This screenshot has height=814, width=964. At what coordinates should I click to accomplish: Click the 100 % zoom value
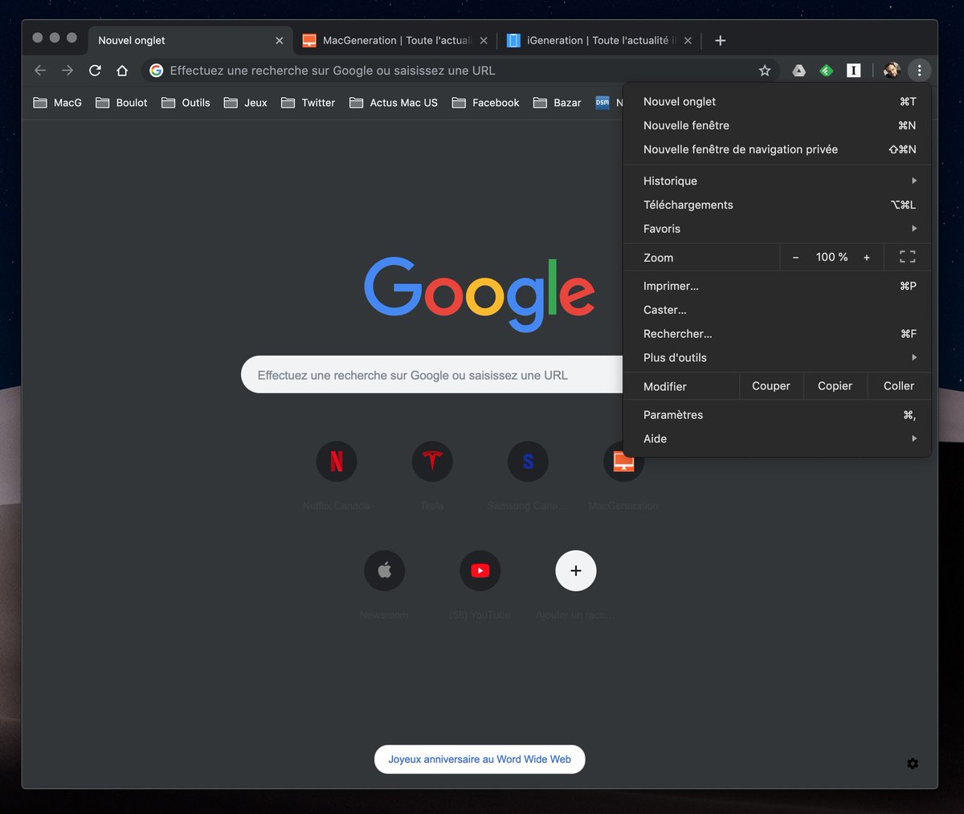[831, 257]
